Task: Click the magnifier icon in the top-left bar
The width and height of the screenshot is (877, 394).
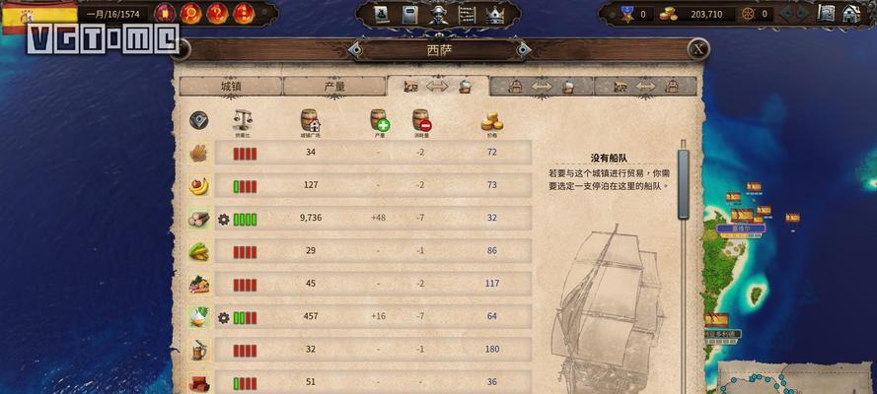Action: pos(190,13)
